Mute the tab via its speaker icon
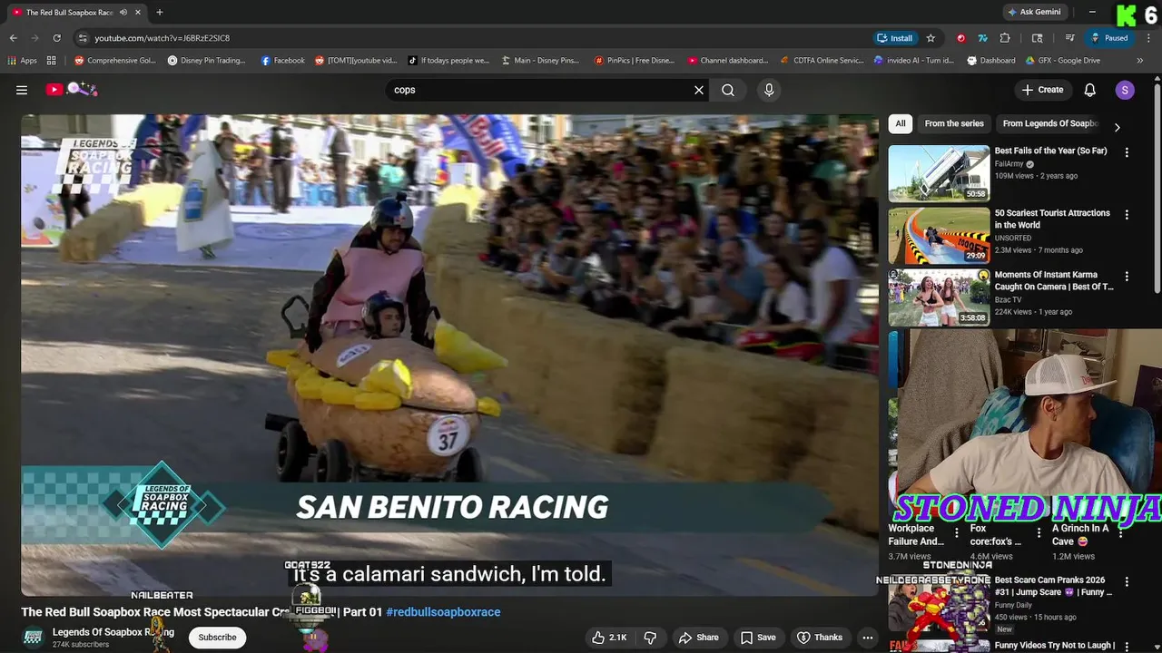Image resolution: width=1162 pixels, height=653 pixels. (123, 13)
